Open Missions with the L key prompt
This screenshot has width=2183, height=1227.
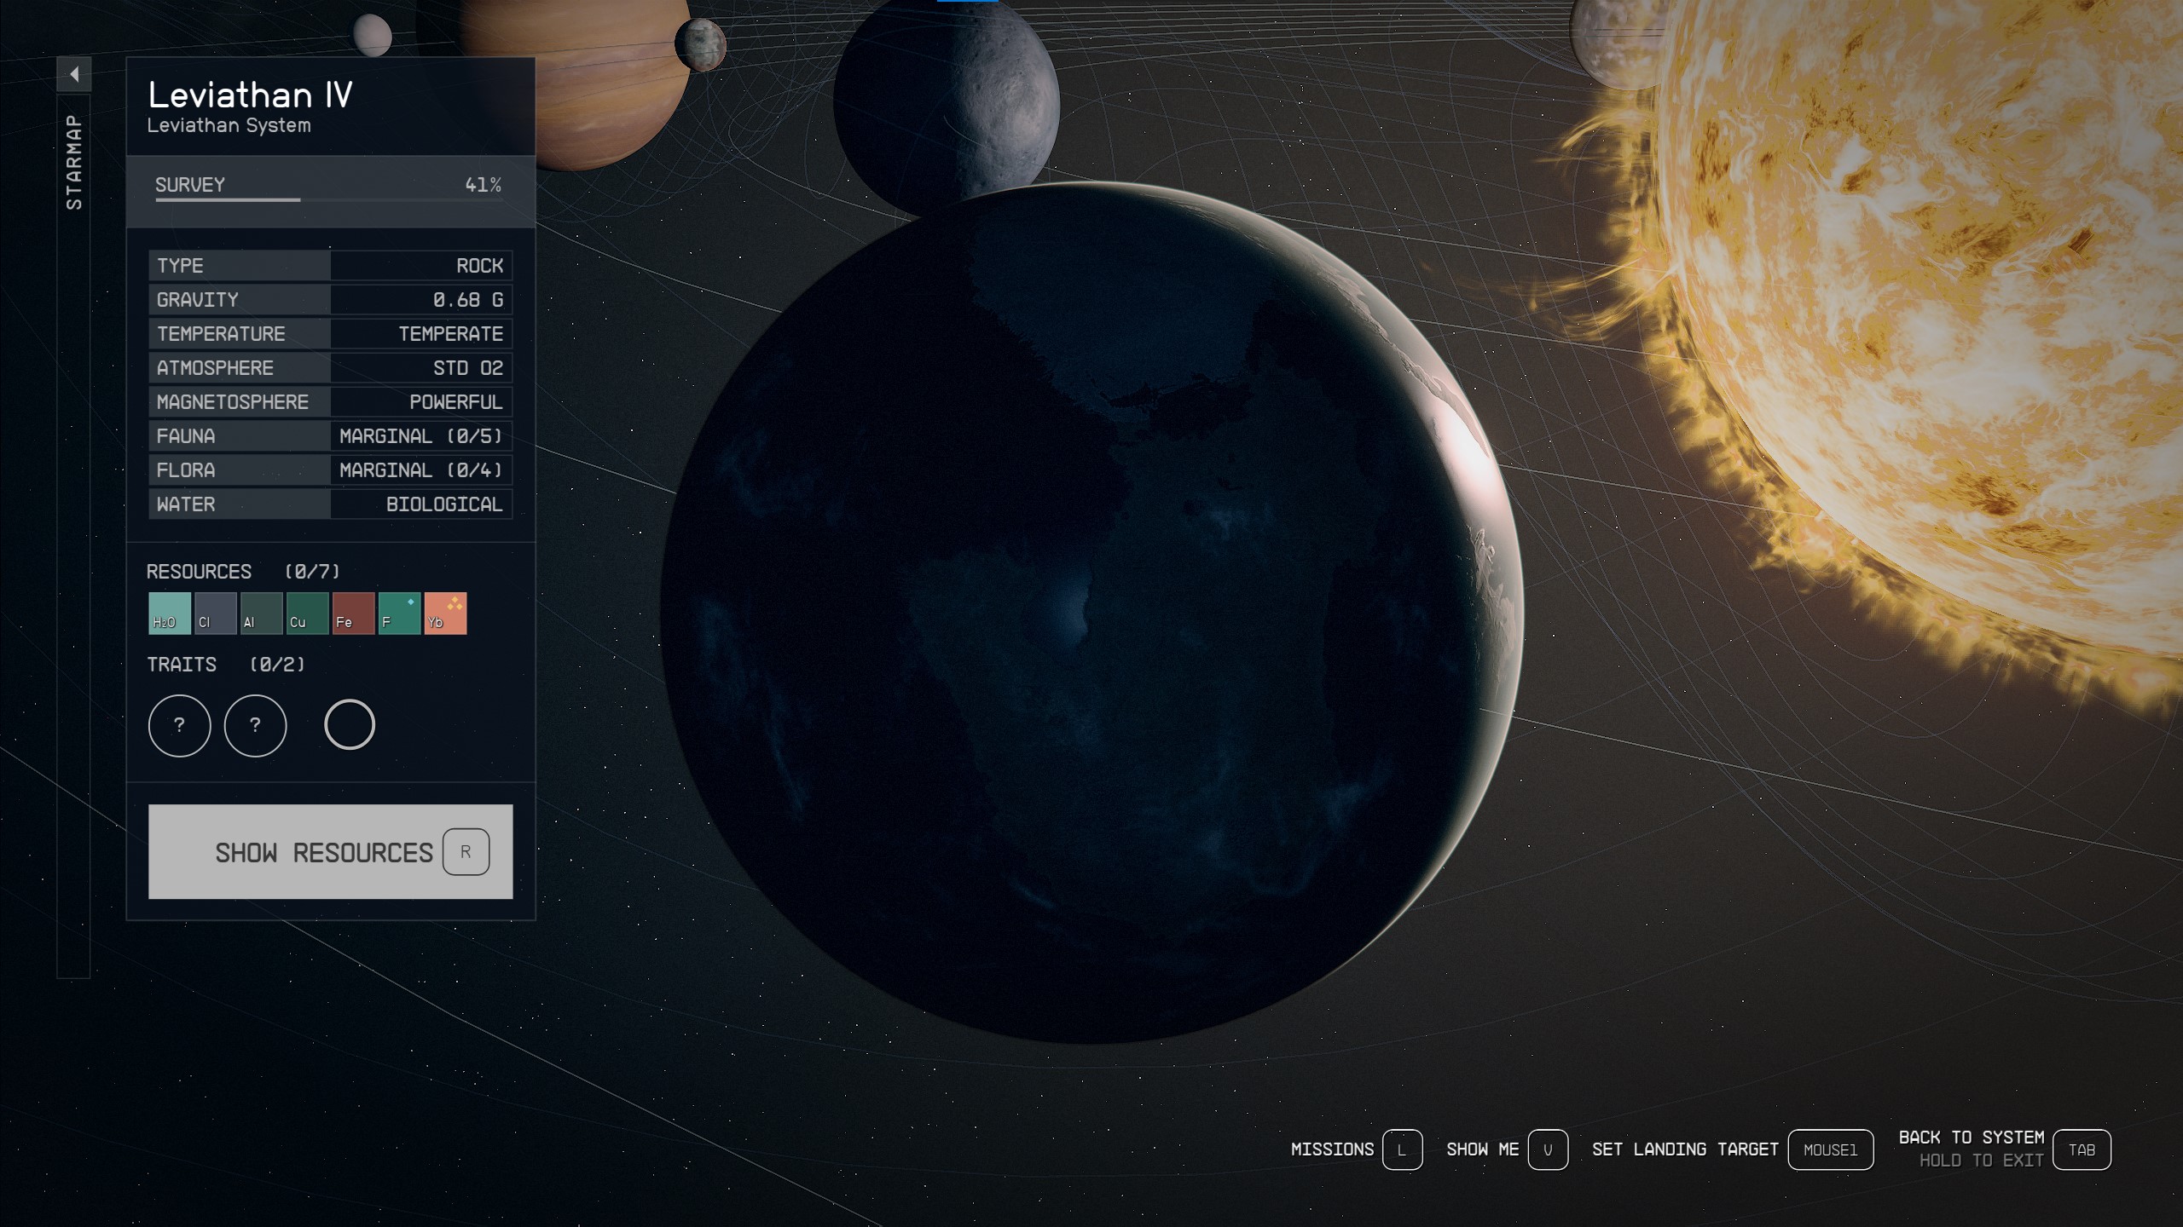pyautogui.click(x=1402, y=1149)
